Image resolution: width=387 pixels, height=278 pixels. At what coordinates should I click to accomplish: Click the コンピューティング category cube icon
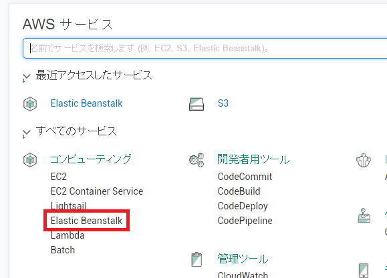pos(30,160)
